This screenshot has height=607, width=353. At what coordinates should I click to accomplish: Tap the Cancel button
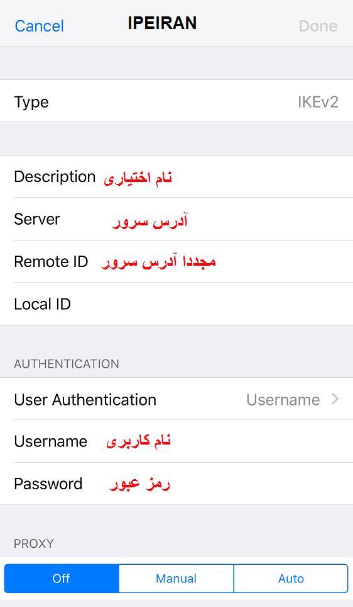pyautogui.click(x=40, y=26)
